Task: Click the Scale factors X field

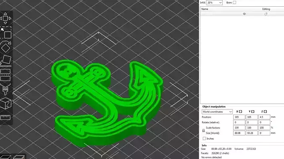Action: tap(239, 127)
